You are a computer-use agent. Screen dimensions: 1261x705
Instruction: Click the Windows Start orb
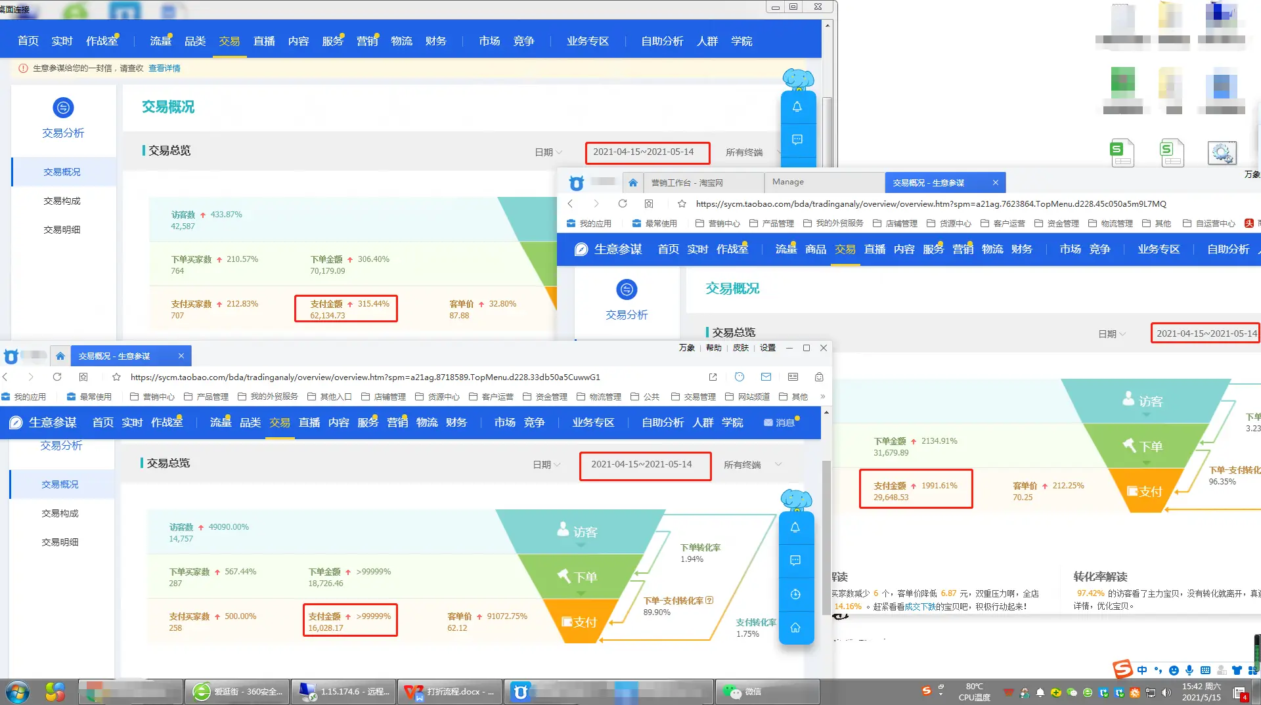tap(18, 692)
